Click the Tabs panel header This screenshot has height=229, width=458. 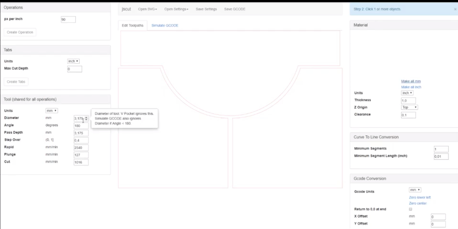point(55,50)
